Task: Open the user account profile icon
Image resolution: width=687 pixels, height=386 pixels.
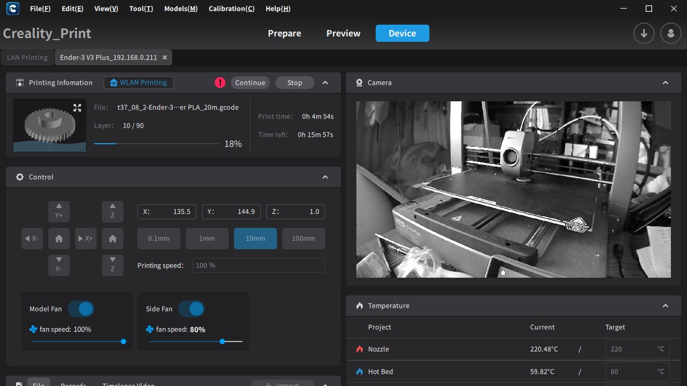Action: point(670,33)
